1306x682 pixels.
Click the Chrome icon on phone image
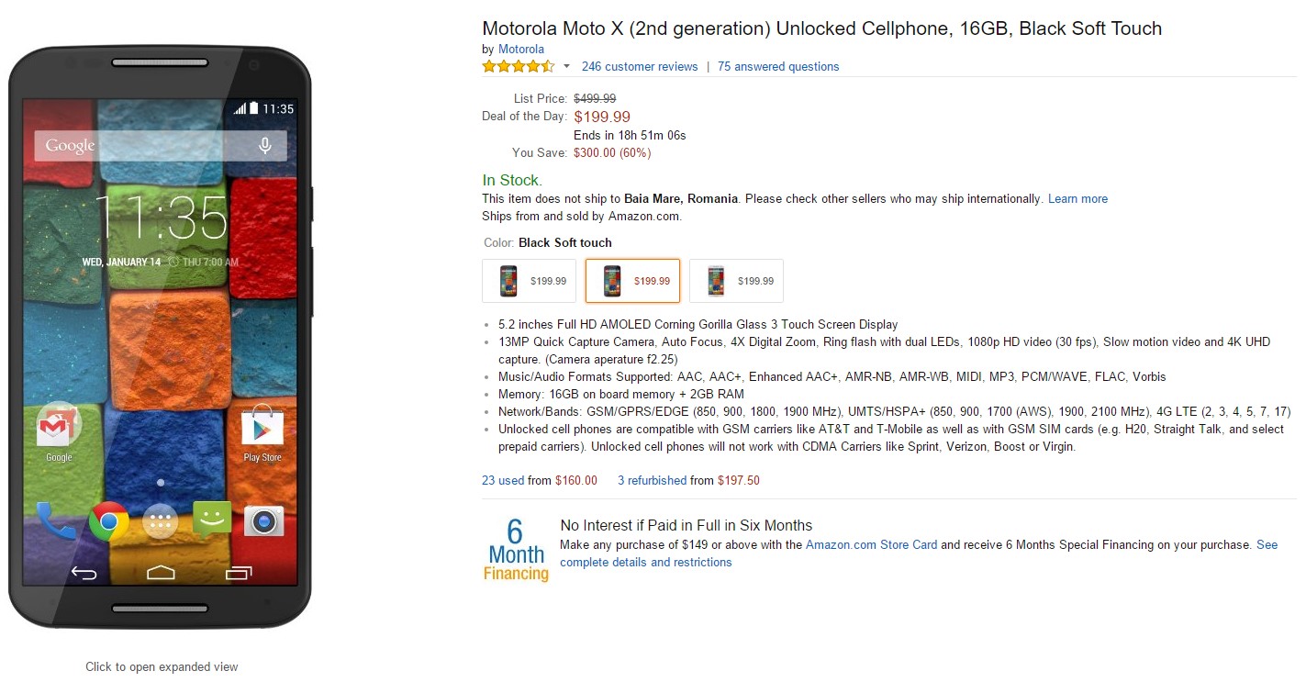(108, 521)
